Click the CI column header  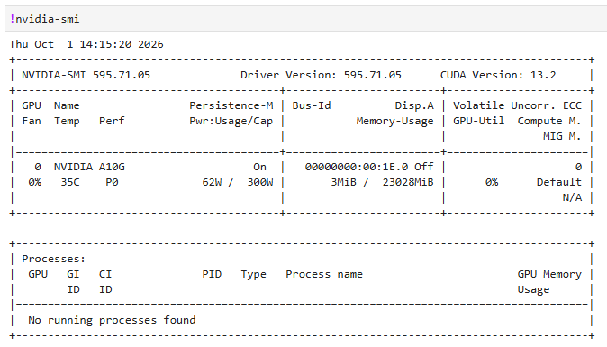[x=105, y=274]
